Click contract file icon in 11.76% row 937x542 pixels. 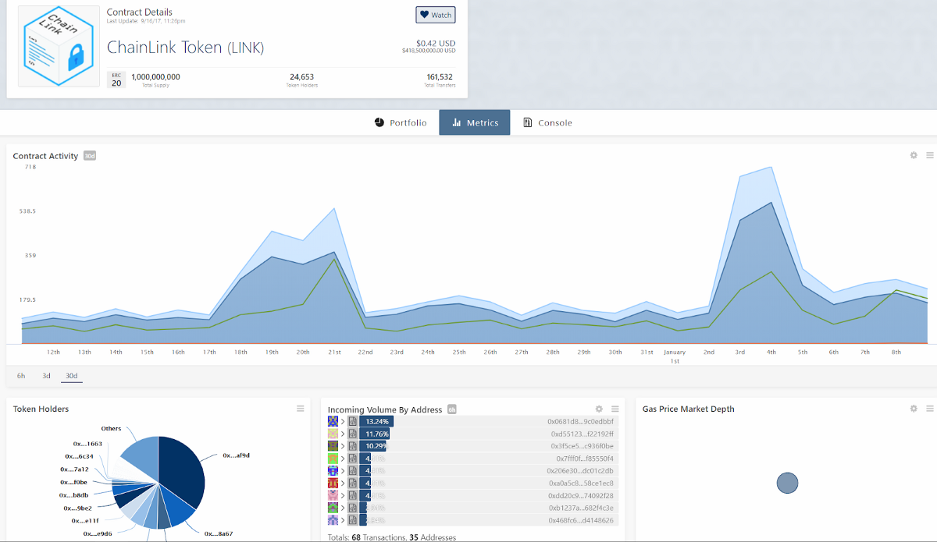(x=353, y=434)
